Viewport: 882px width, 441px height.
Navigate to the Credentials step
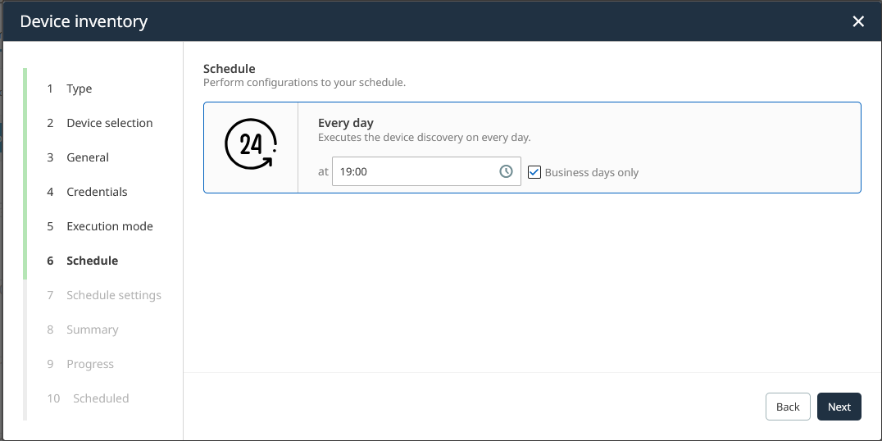coord(97,192)
